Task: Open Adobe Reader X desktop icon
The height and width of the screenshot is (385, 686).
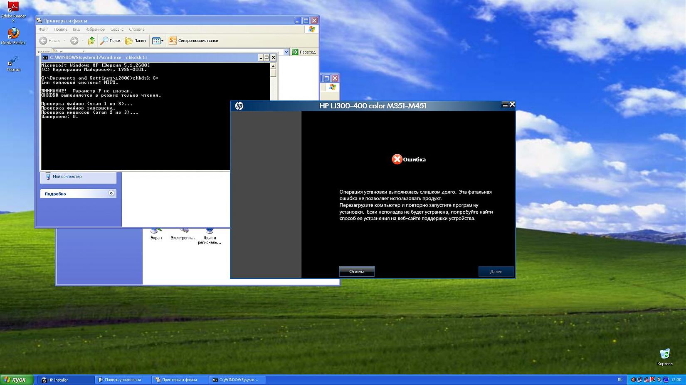Action: [x=13, y=12]
